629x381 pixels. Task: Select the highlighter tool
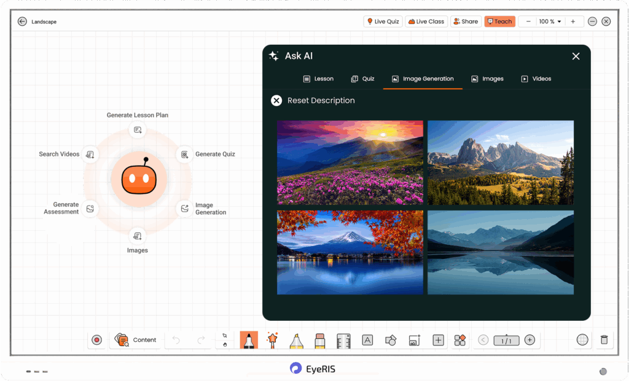pyautogui.click(x=296, y=340)
